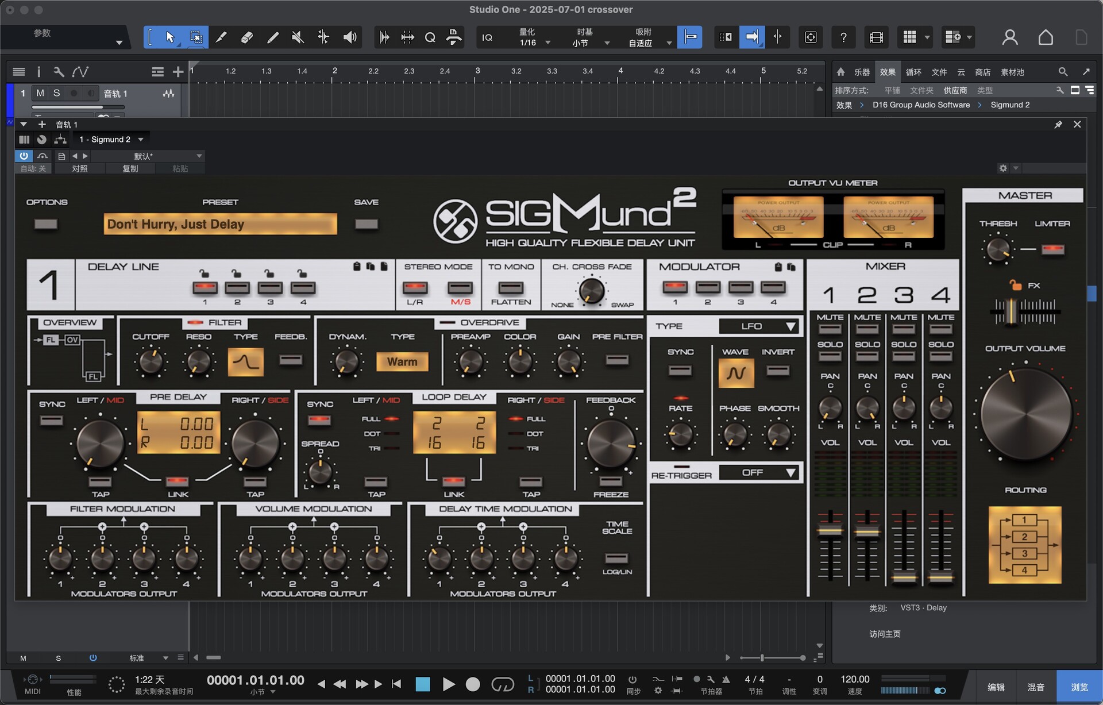1103x705 pixels.
Task: Open the 默认 preset dropdown
Action: (148, 156)
